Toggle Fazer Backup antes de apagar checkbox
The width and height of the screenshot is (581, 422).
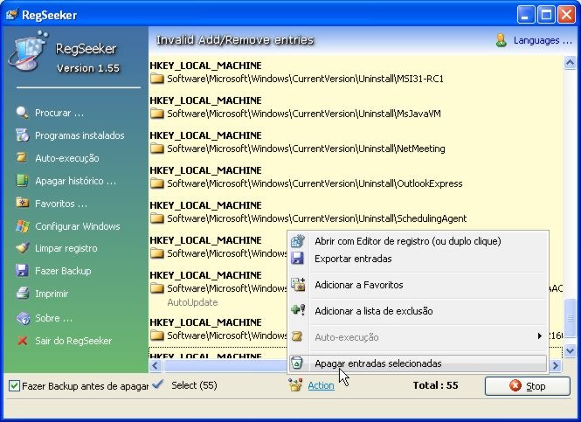[14, 386]
